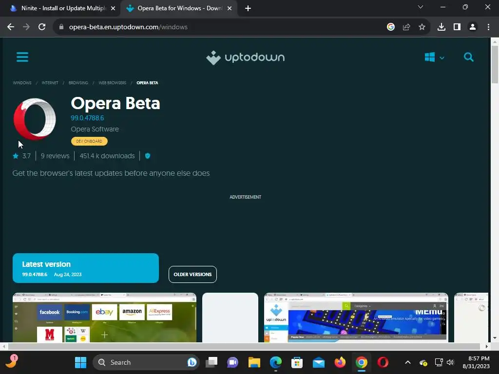Open the 9 reviews link
Image resolution: width=499 pixels, height=374 pixels.
[x=55, y=156]
